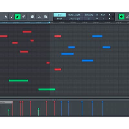Pick the sparkle velocity tool
The width and height of the screenshot is (129, 129).
pos(24,17)
